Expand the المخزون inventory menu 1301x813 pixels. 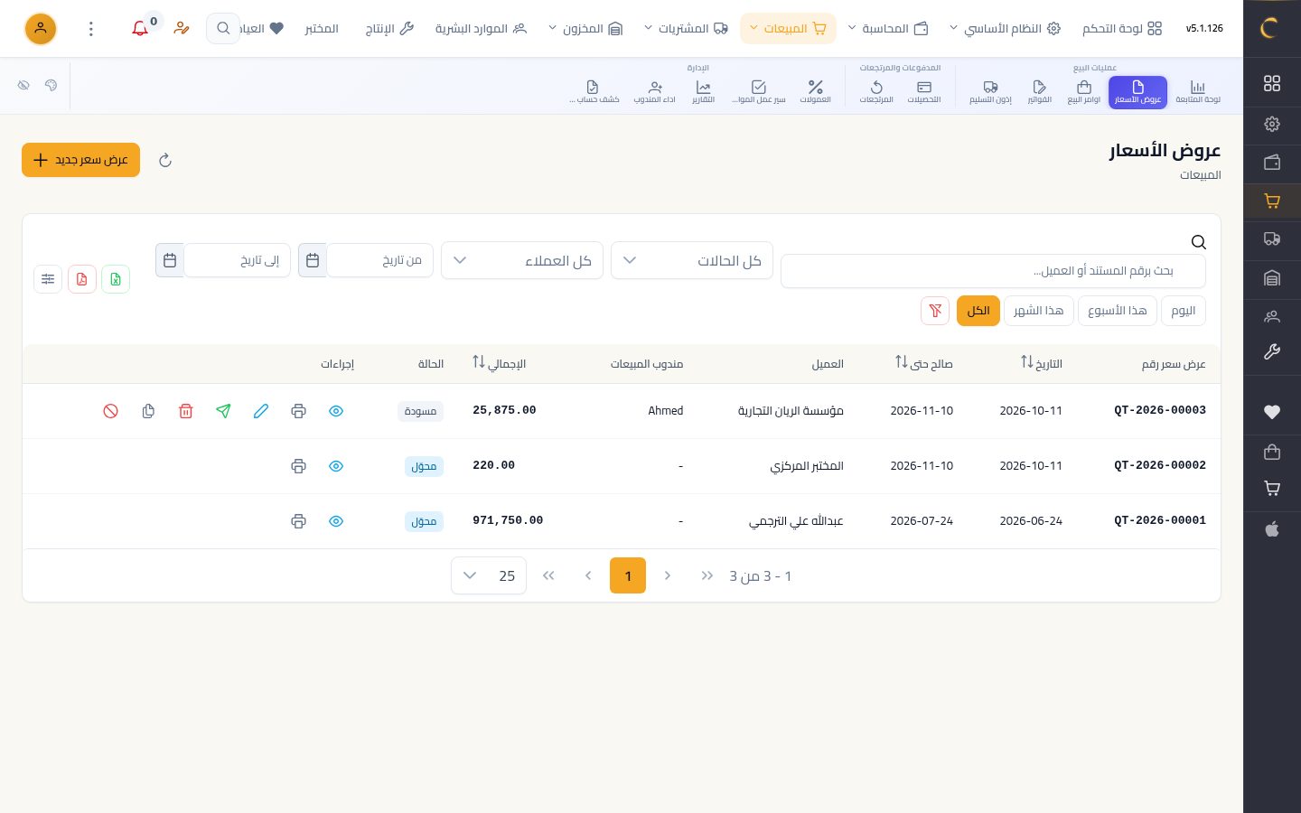585,29
